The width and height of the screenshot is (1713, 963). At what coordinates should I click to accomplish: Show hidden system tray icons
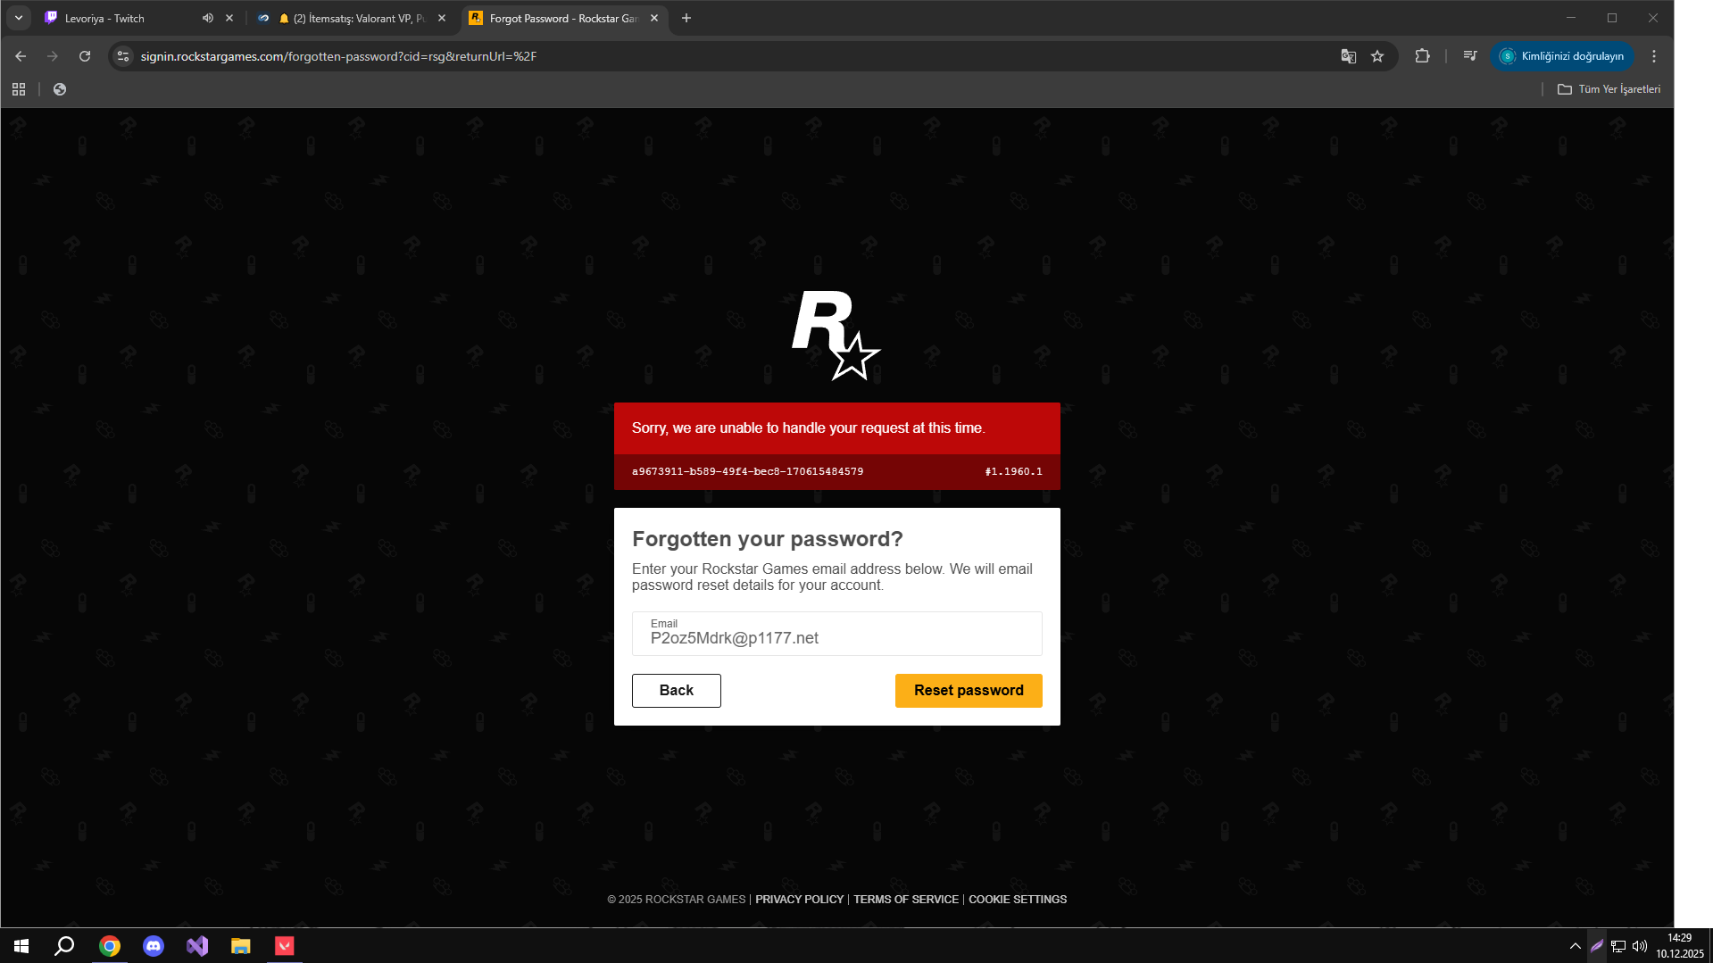(x=1576, y=946)
